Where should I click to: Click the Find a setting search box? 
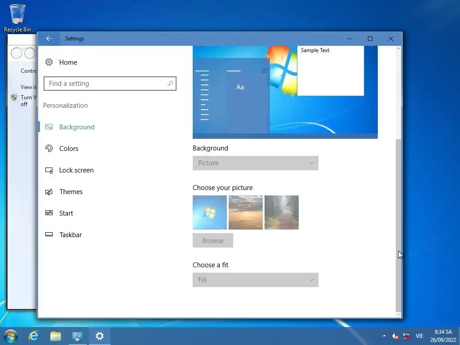[110, 84]
